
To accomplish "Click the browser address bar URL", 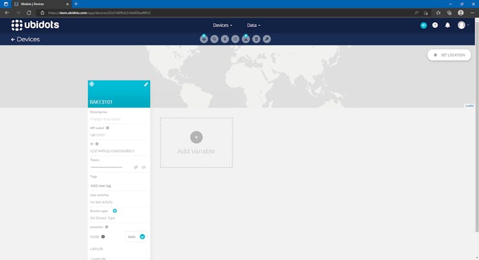I will (99, 13).
